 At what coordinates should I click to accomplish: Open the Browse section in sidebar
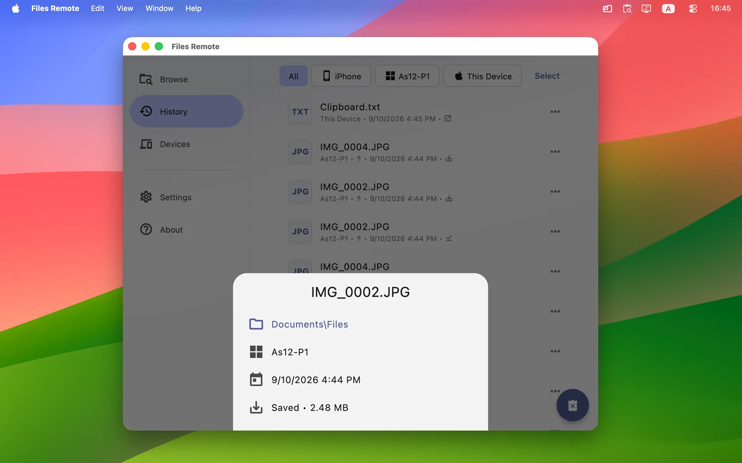186,79
